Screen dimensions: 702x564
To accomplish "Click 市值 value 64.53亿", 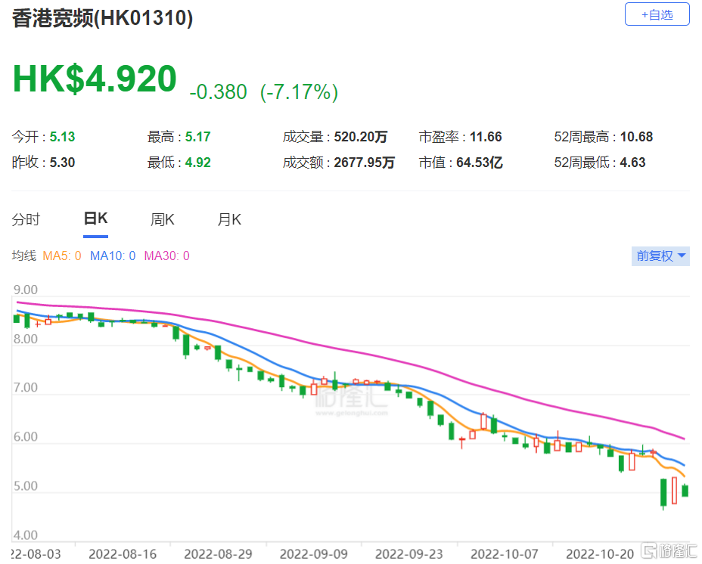I will (480, 162).
